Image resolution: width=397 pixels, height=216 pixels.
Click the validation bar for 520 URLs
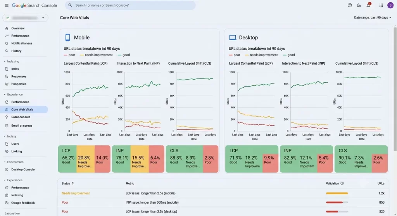337,211
